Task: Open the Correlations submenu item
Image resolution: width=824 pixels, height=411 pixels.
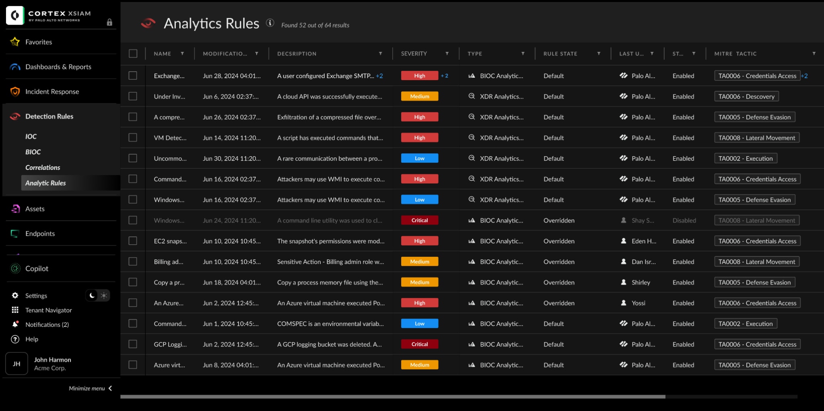Action: (x=43, y=167)
